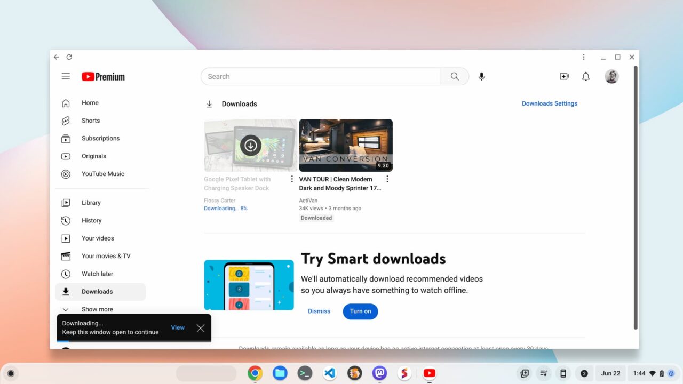The height and width of the screenshot is (384, 683).
Task: Open the Phone Hub icon in tray
Action: pos(563,373)
